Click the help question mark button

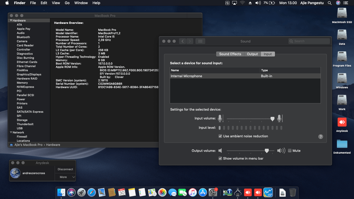pyautogui.click(x=321, y=137)
